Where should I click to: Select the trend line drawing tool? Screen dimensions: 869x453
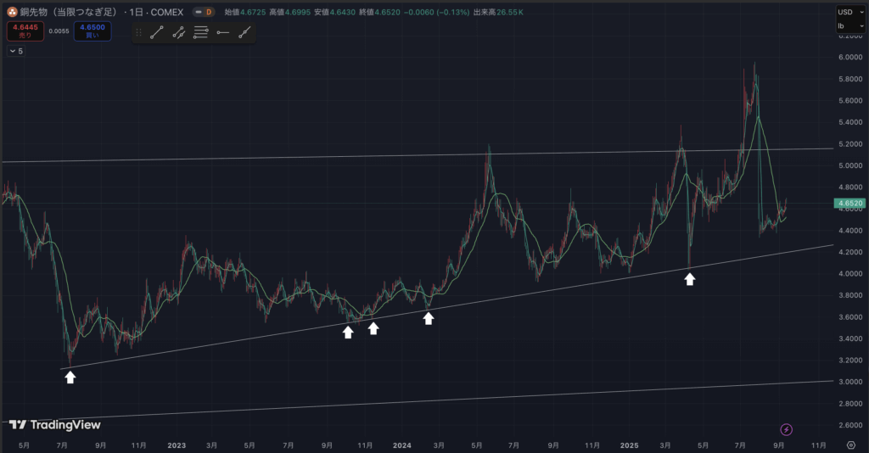157,33
